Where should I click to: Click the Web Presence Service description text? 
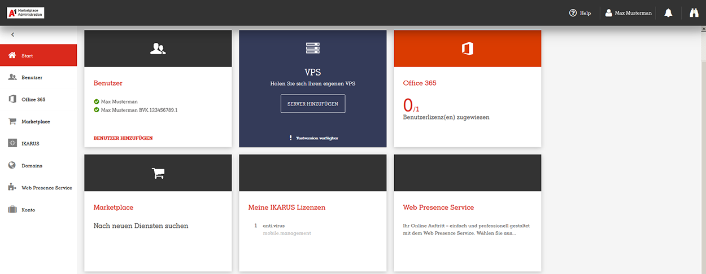(466, 229)
